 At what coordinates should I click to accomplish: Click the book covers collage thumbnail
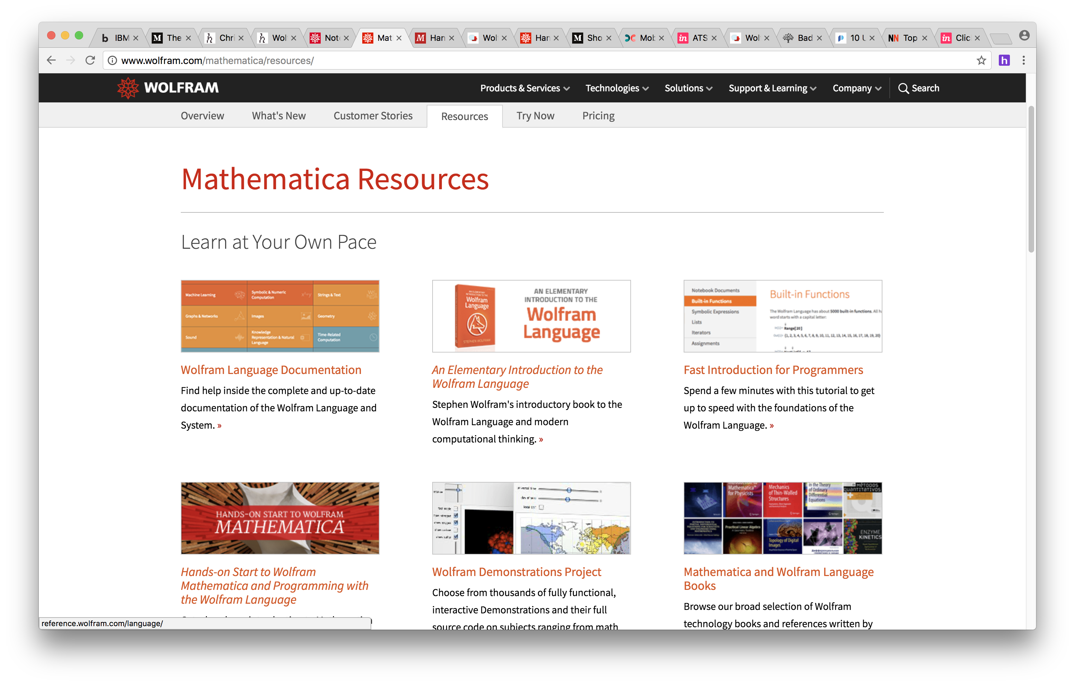click(x=783, y=518)
